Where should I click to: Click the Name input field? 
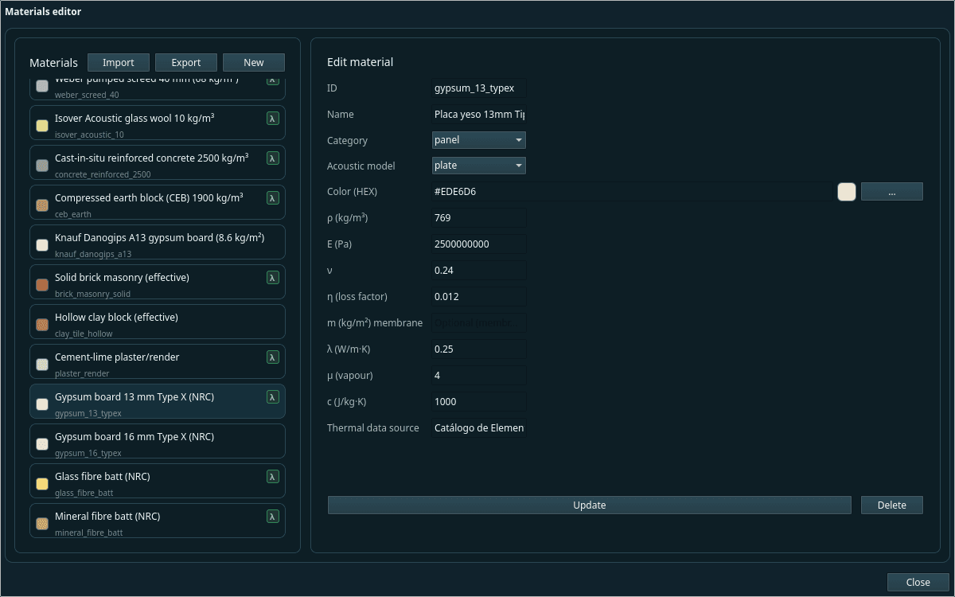point(479,115)
